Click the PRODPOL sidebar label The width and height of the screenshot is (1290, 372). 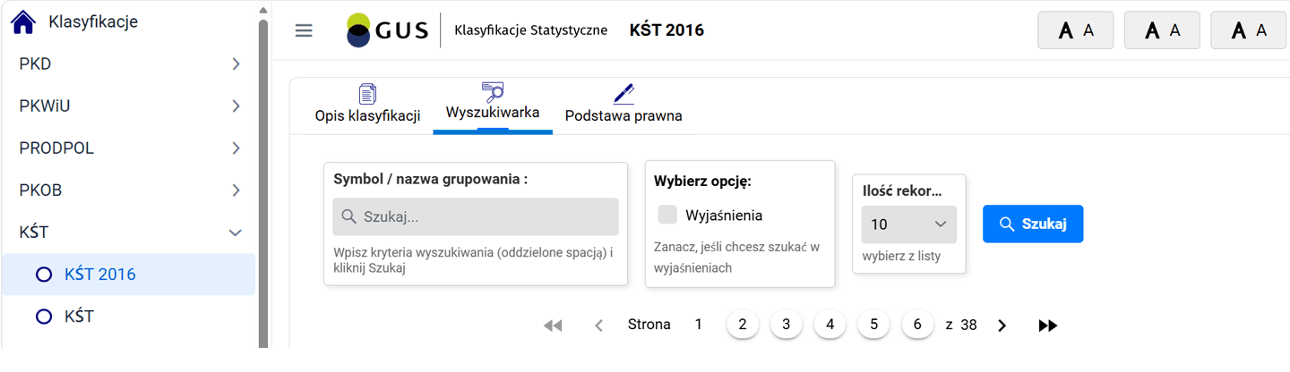(56, 148)
